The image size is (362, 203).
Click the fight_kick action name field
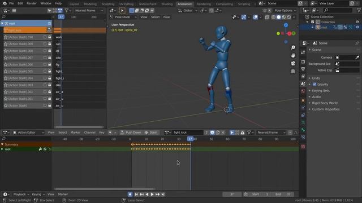pyautogui.click(x=188, y=133)
